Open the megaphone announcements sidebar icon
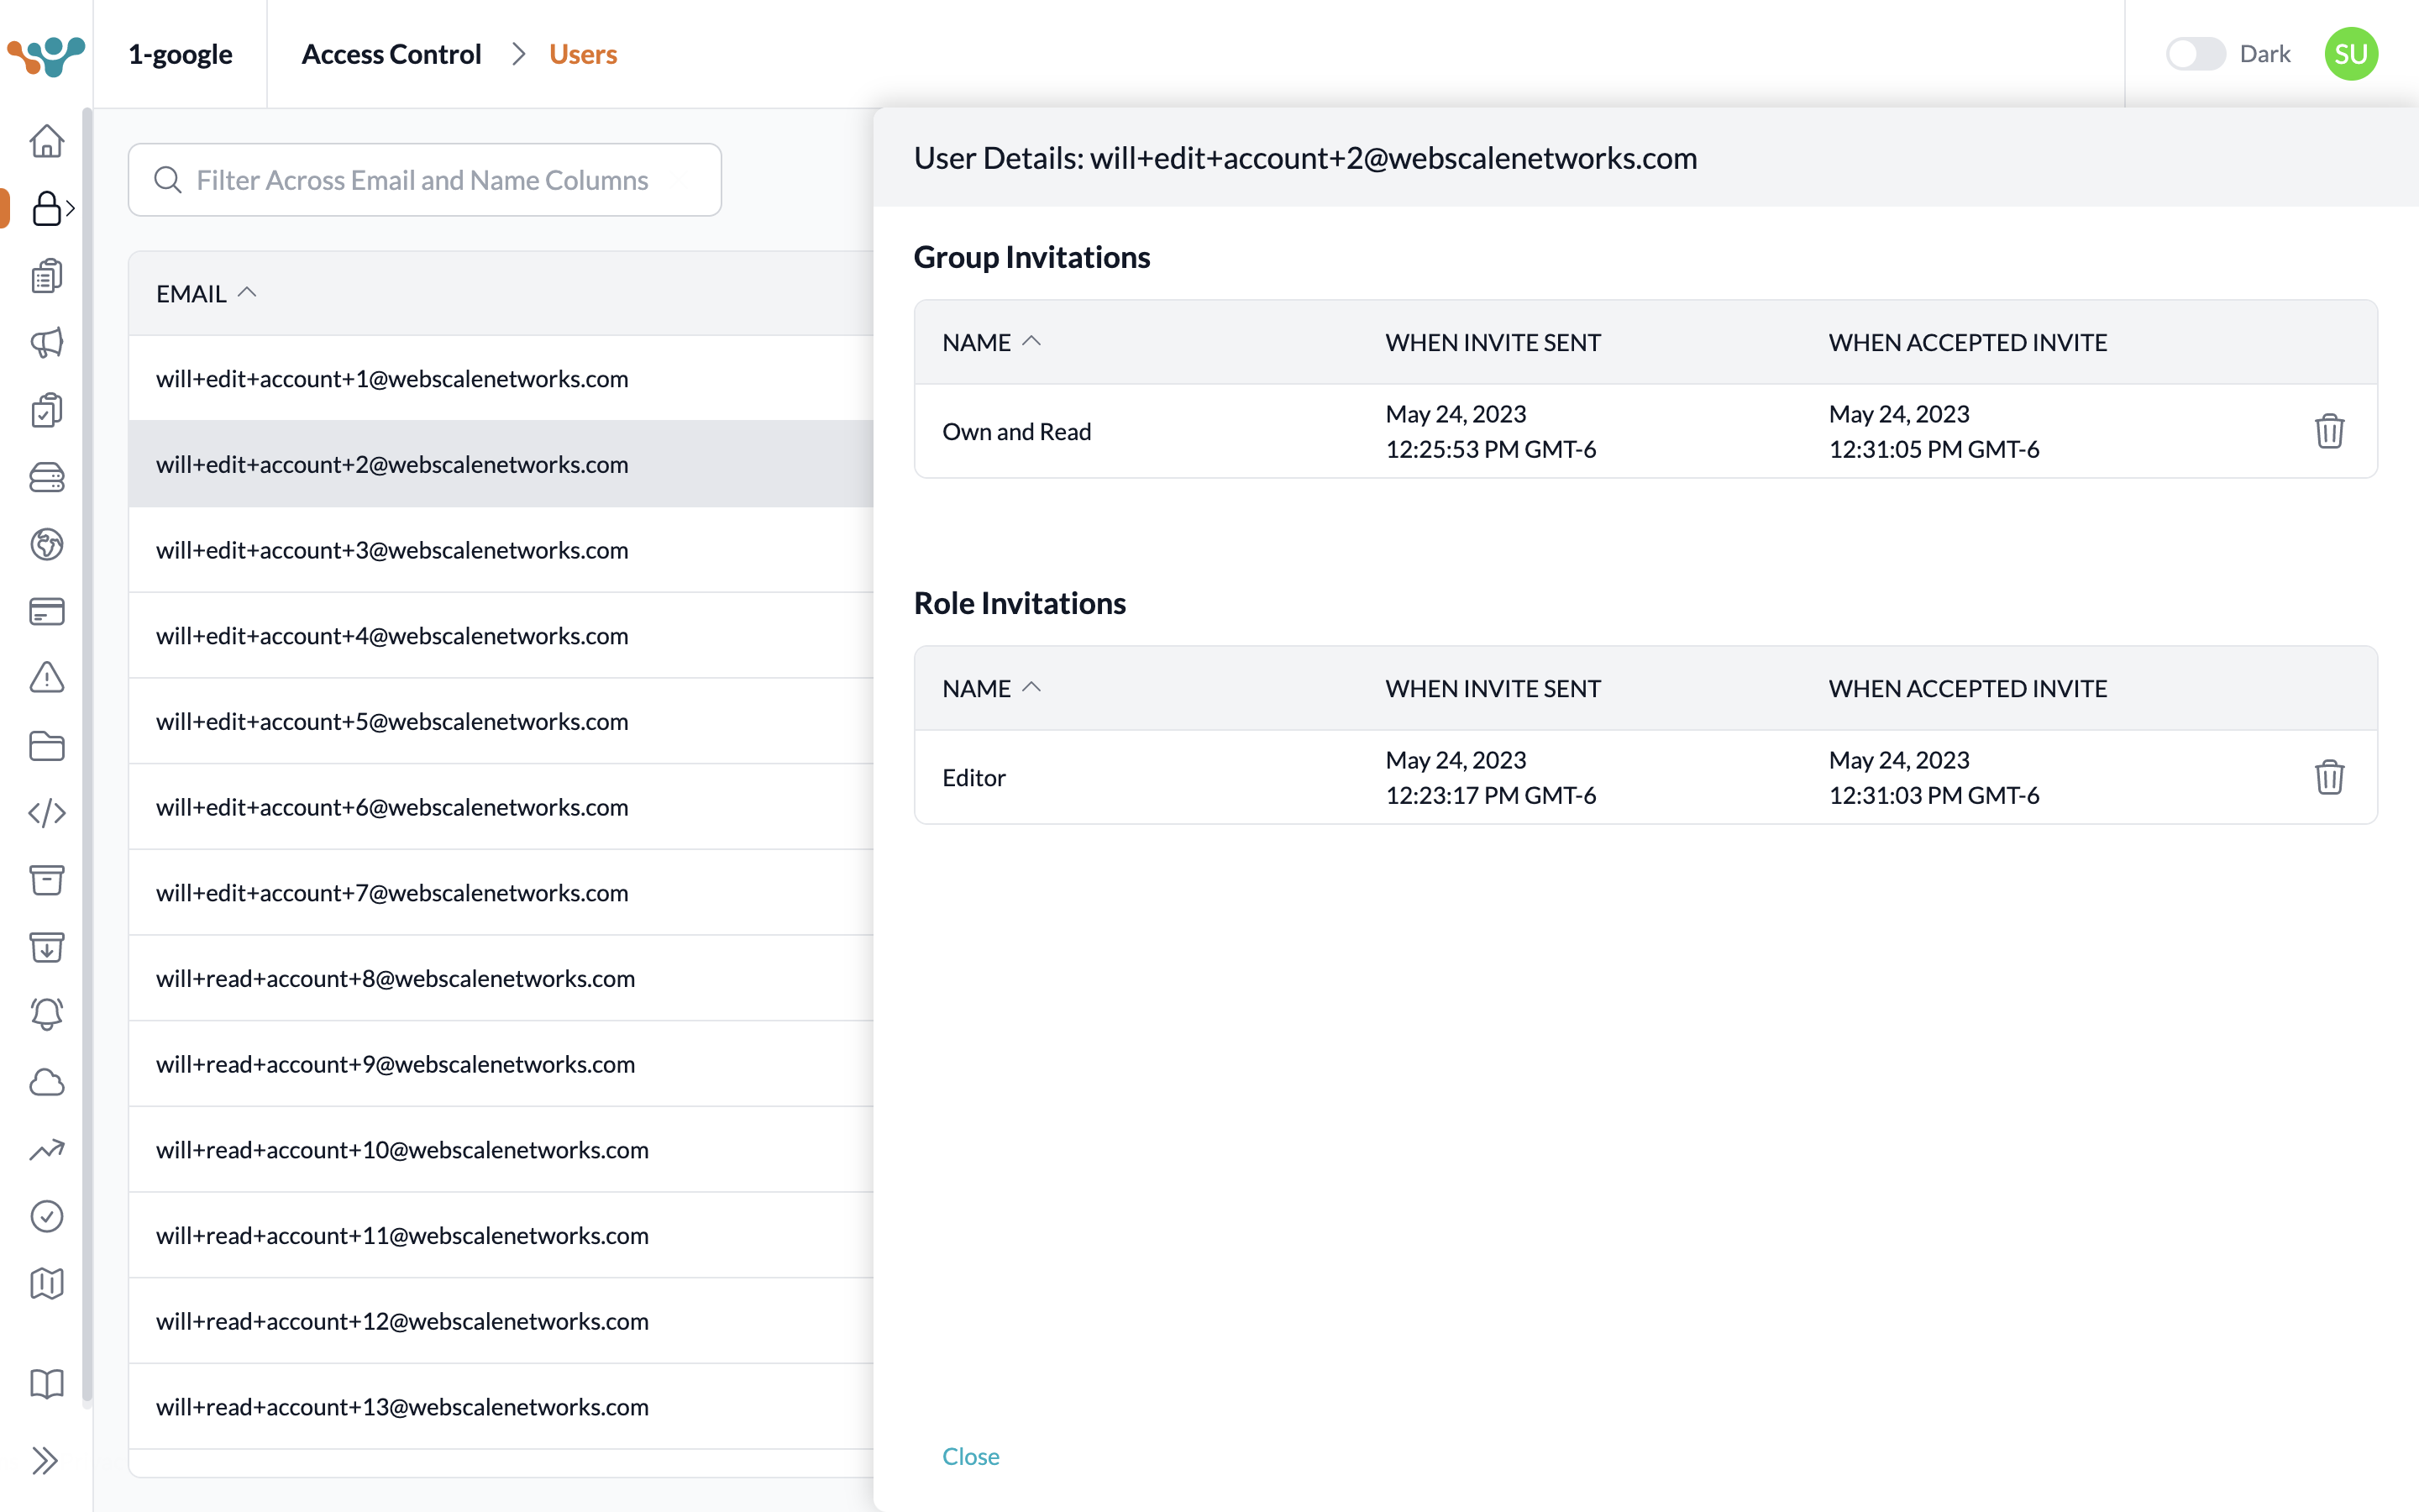This screenshot has width=2419, height=1512. click(46, 343)
